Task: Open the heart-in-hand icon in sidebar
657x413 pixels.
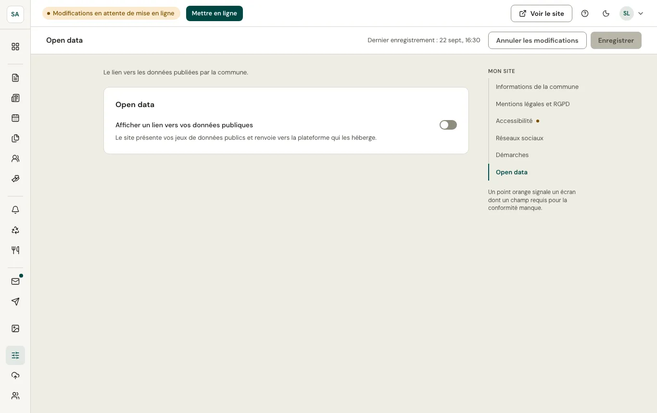Action: (x=15, y=179)
